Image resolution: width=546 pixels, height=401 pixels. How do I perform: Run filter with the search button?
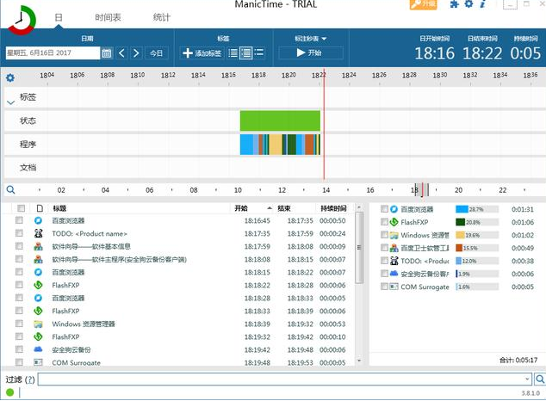[537, 379]
